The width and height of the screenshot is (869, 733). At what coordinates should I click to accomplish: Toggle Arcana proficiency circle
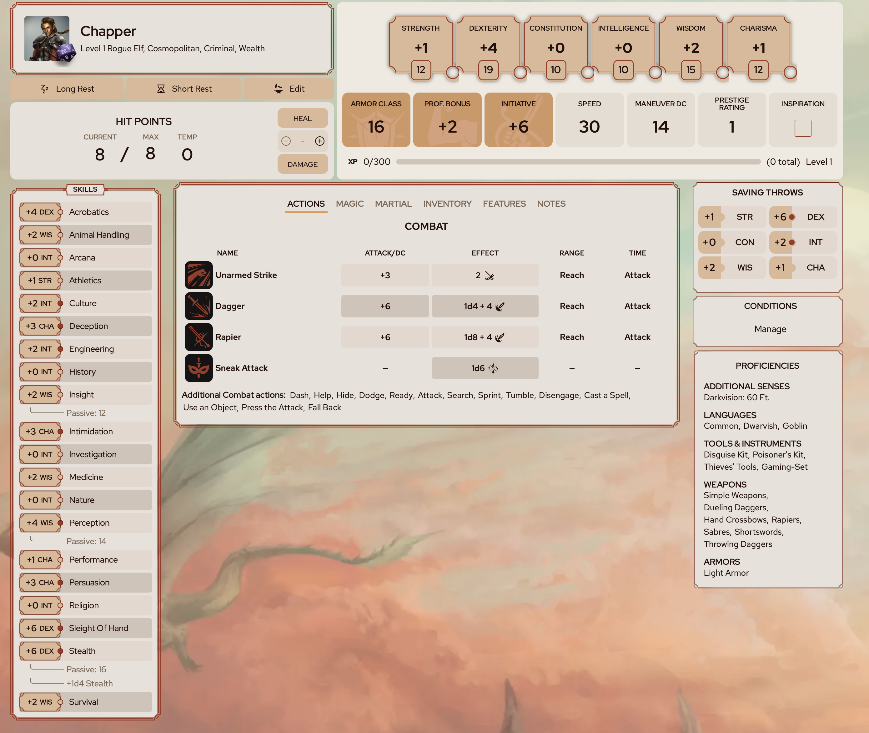(x=60, y=258)
